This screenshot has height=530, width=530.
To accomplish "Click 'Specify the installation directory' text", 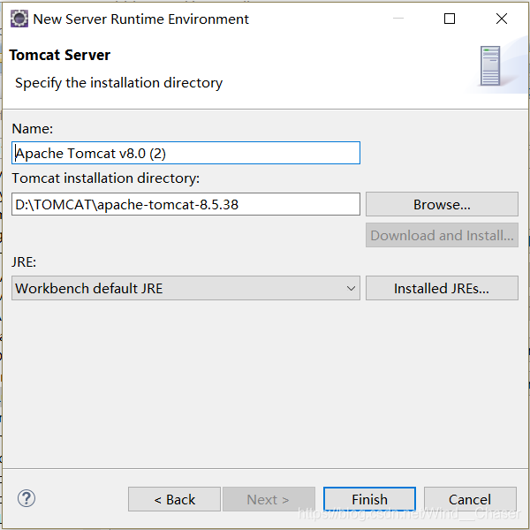I will point(119,83).
